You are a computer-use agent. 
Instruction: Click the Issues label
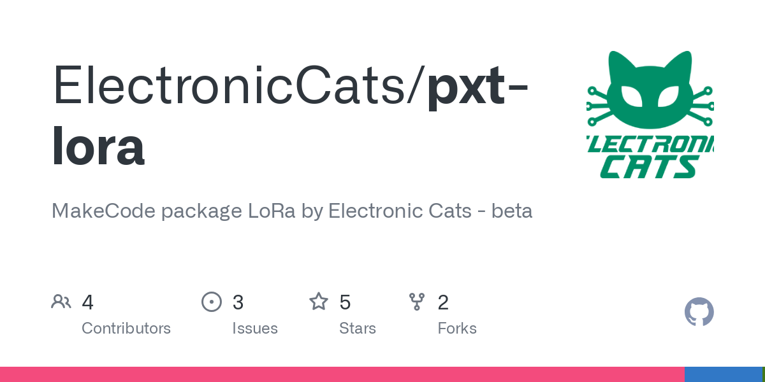pos(254,329)
